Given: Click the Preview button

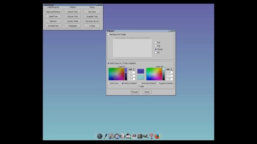Looking at the screenshot, I should 135,92.
